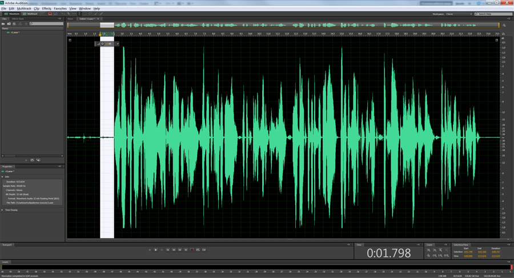Click Zoom Out Amplitude icon

(435, 250)
